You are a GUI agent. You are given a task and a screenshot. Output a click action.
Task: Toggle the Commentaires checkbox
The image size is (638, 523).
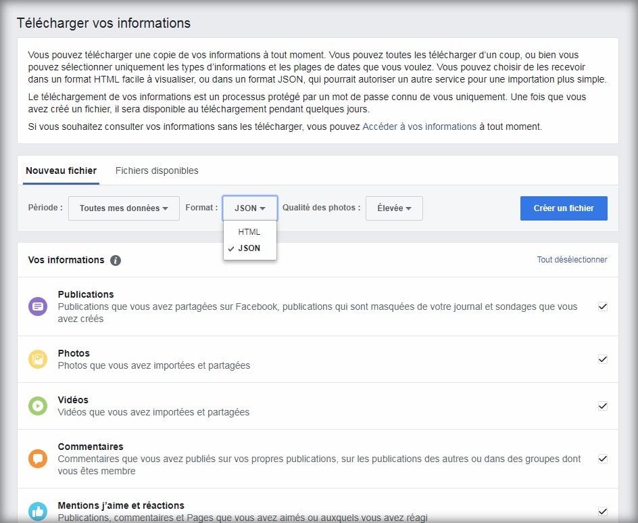(x=603, y=458)
